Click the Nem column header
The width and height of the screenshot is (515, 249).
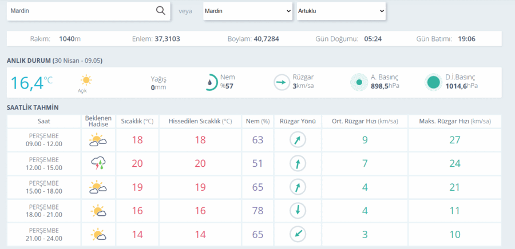tap(258, 121)
